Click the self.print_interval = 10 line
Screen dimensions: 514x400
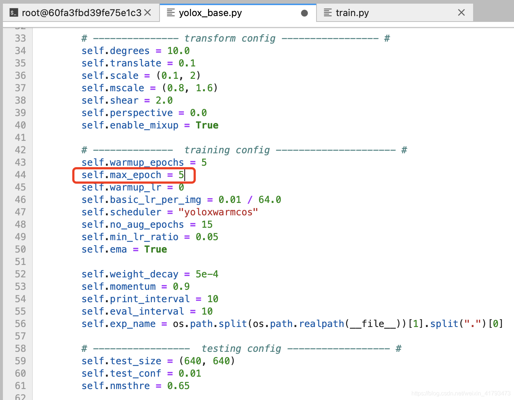click(x=150, y=299)
